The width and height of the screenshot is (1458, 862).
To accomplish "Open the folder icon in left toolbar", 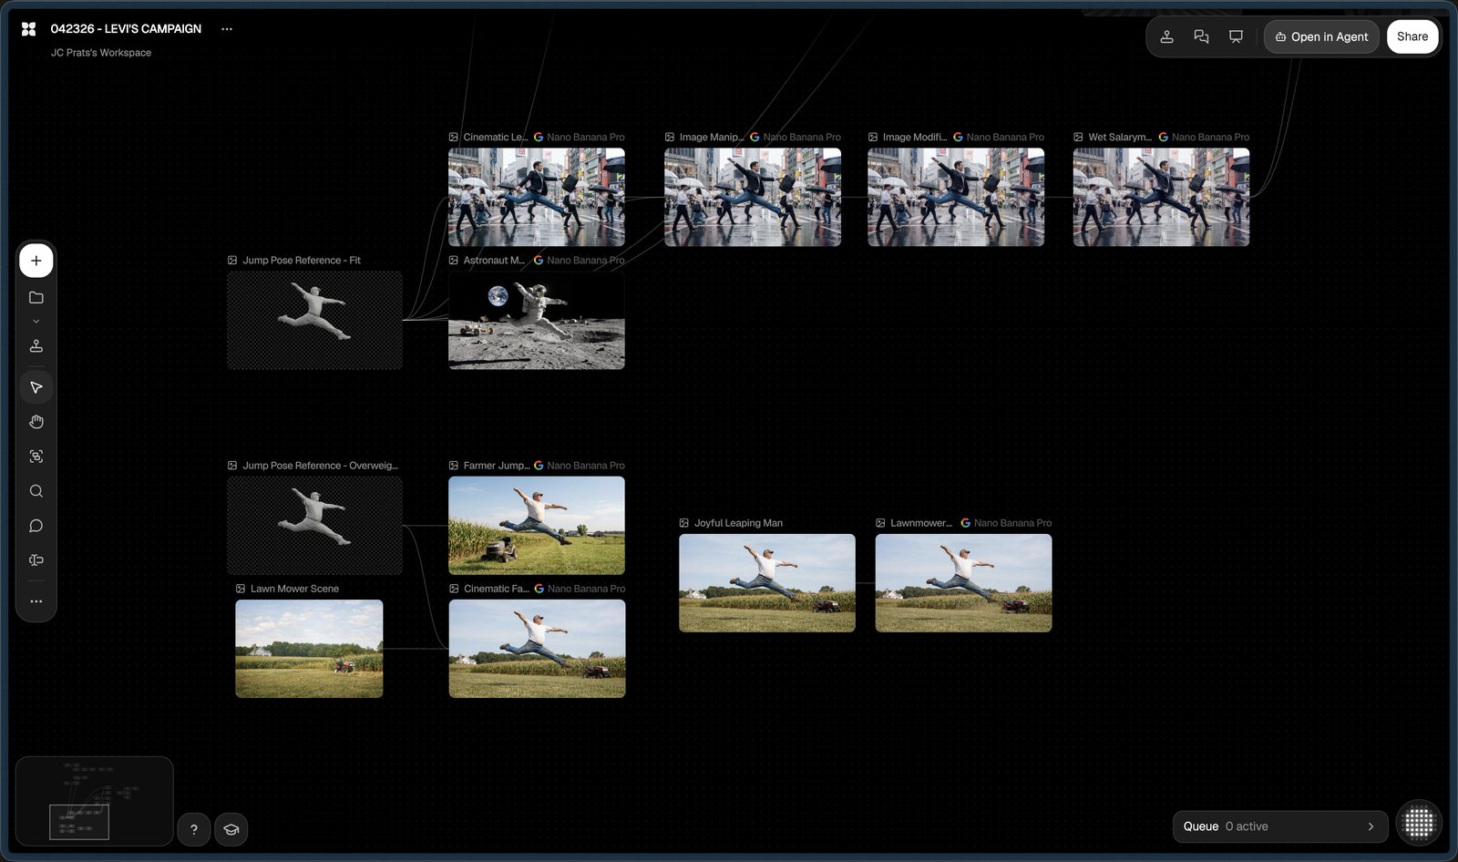I will [36, 298].
